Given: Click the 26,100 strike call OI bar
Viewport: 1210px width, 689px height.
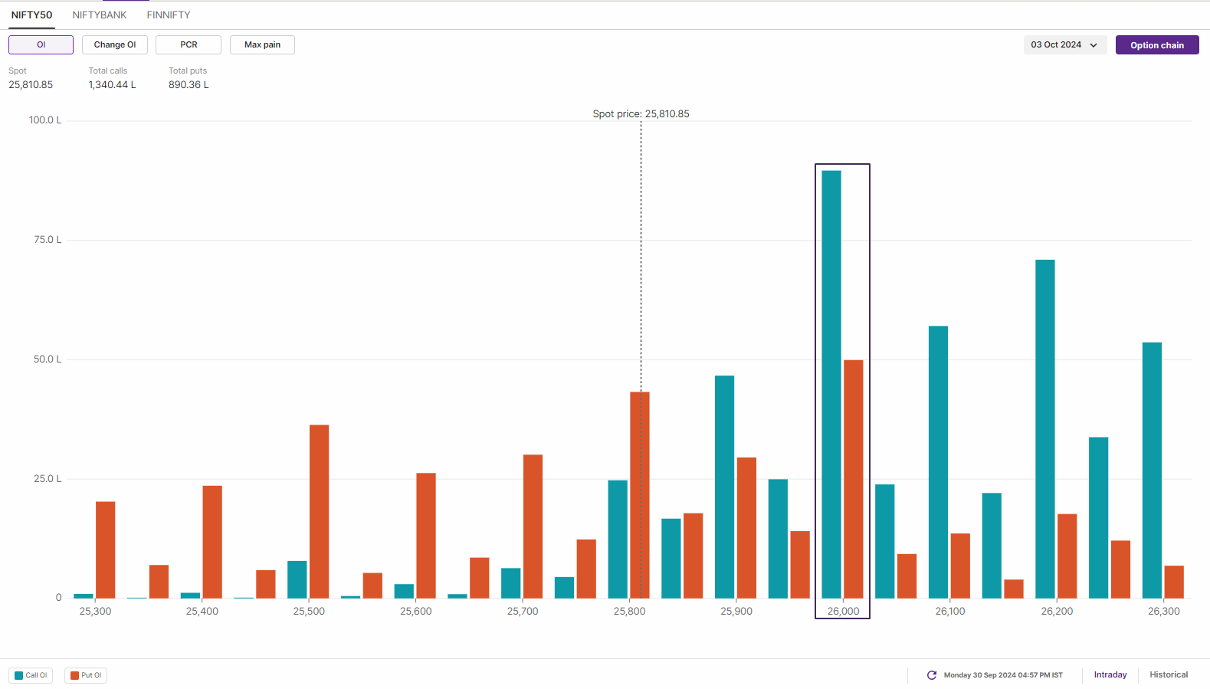Looking at the screenshot, I should point(938,462).
